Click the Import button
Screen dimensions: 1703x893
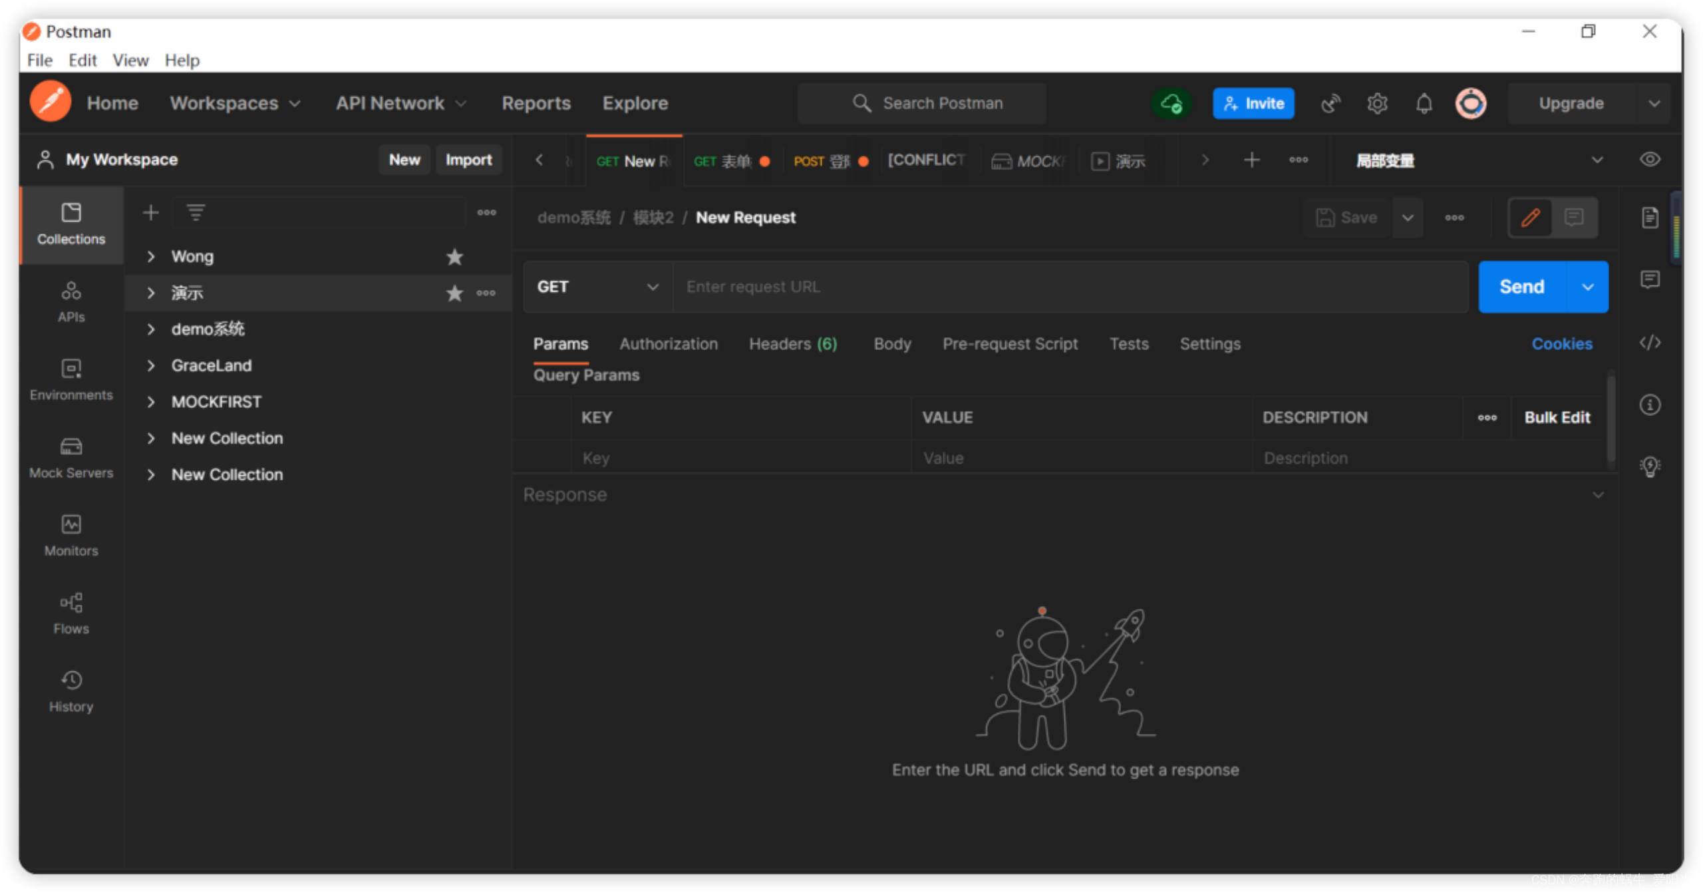(468, 160)
